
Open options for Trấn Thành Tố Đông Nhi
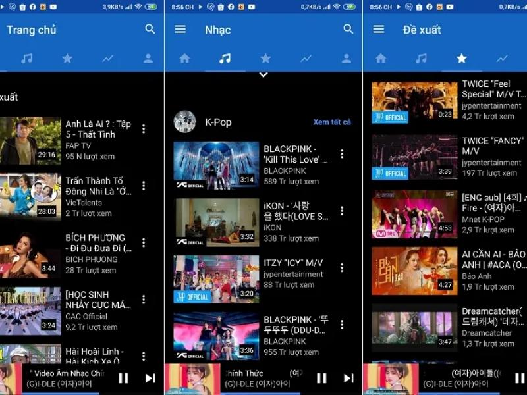pyautogui.click(x=144, y=186)
